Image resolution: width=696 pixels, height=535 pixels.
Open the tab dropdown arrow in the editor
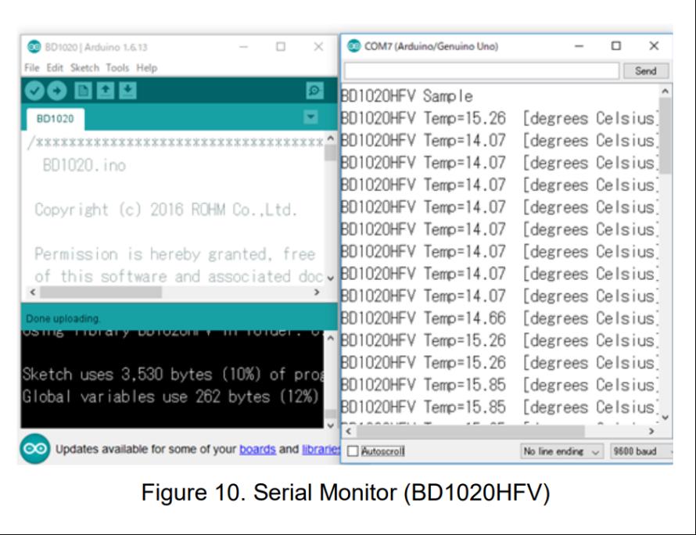pos(310,117)
